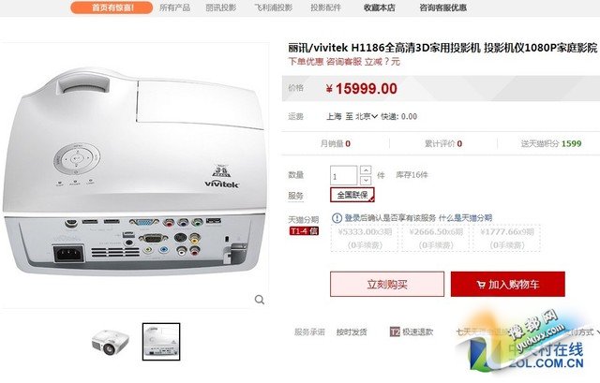Click the 首页有惊喜 orange banner button
600x383 pixels.
click(x=112, y=7)
